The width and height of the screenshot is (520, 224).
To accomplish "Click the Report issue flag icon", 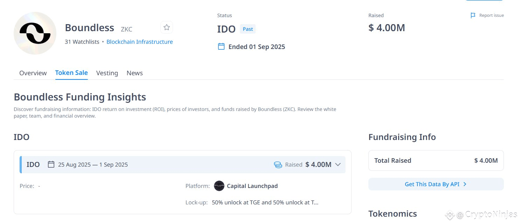I will point(473,15).
